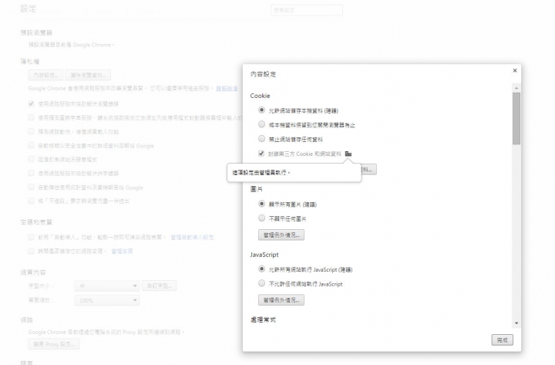Viewport: 555px width, 365px height.
Task: Select do not show any images radio
Action: 261,218
